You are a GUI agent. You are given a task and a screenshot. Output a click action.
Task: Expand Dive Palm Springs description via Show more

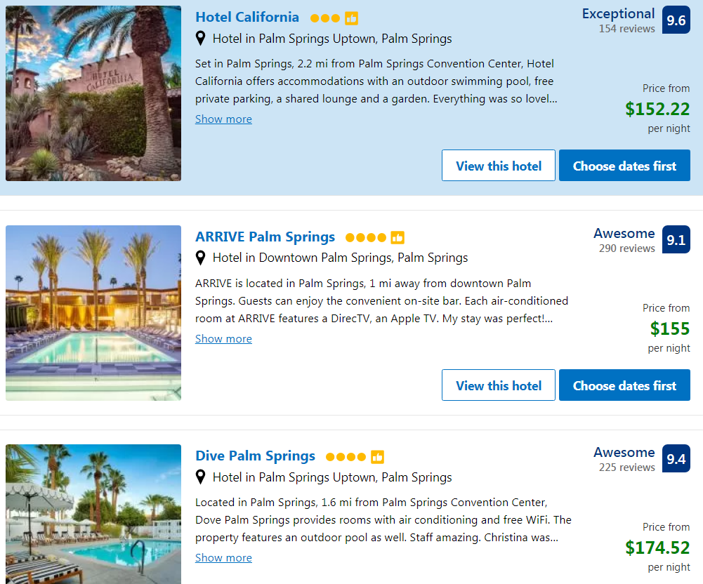pyautogui.click(x=223, y=557)
